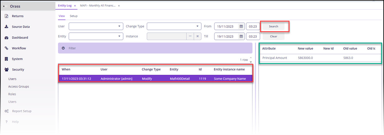Click the Administrator [admin] cell
The width and height of the screenshot is (384, 135).
[x=116, y=79]
